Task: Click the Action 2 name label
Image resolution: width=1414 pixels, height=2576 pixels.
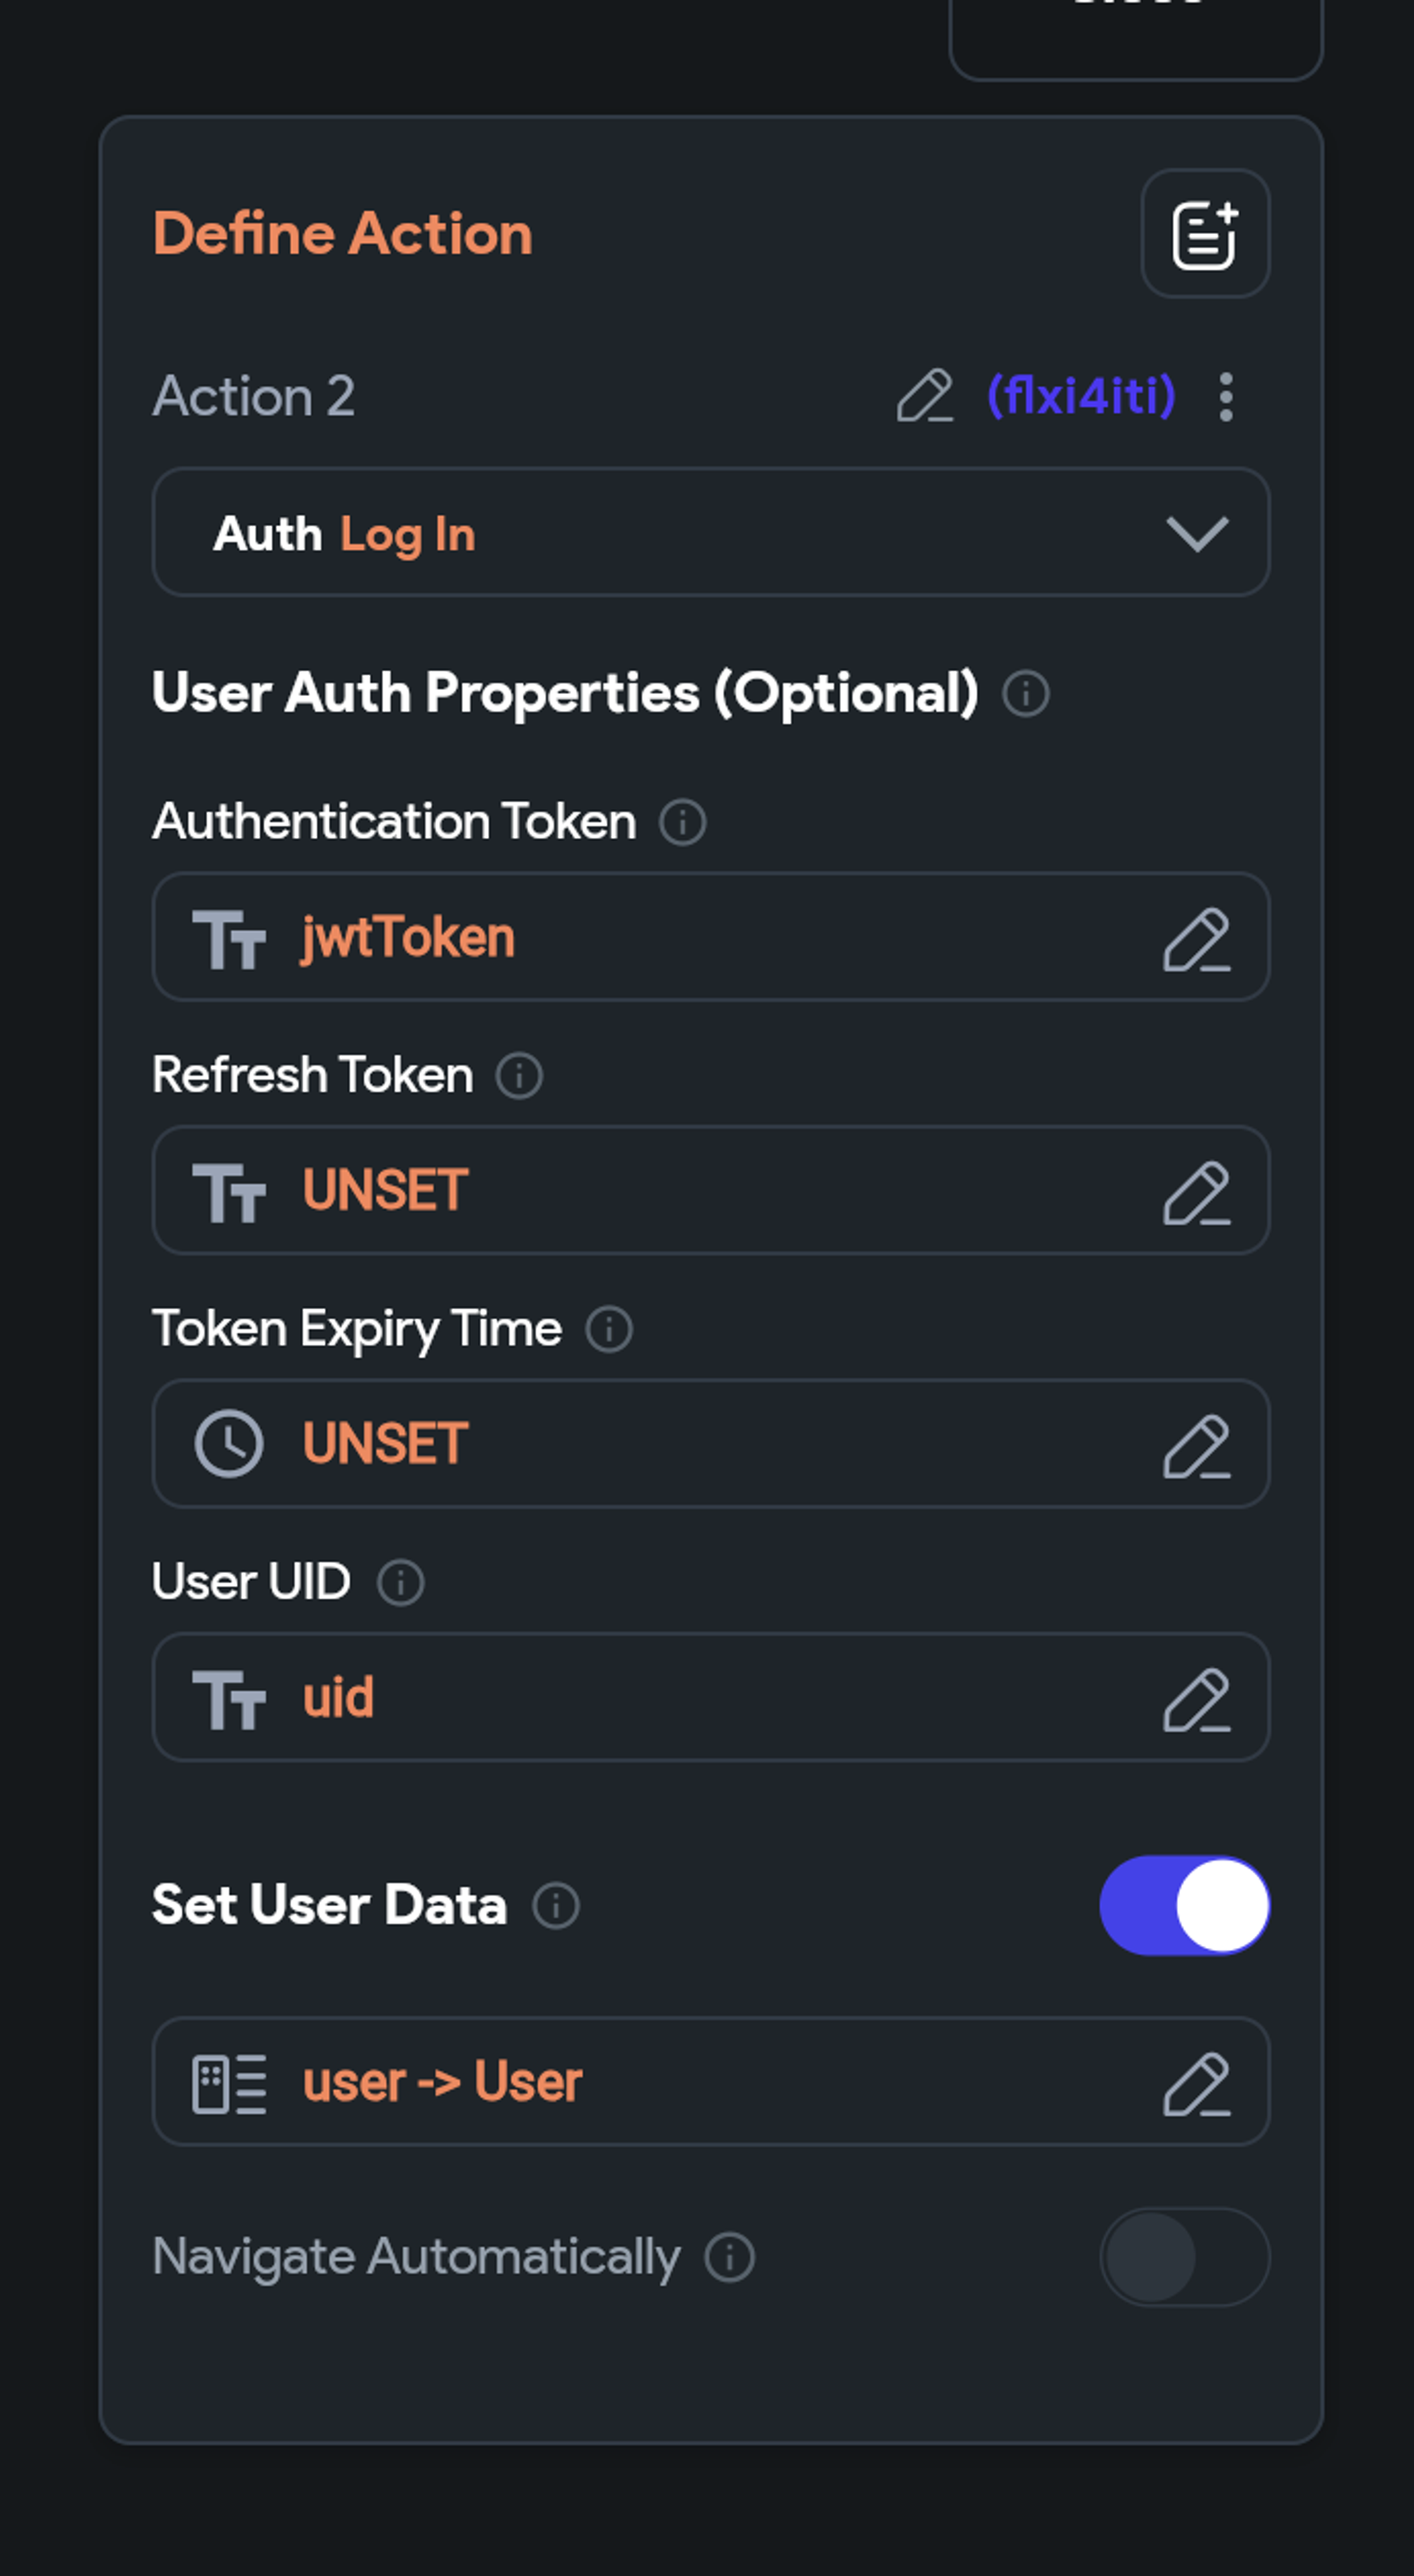Action: pyautogui.click(x=254, y=397)
